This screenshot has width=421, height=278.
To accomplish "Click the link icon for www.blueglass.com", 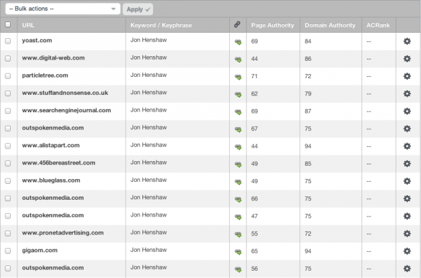I will point(238,182).
